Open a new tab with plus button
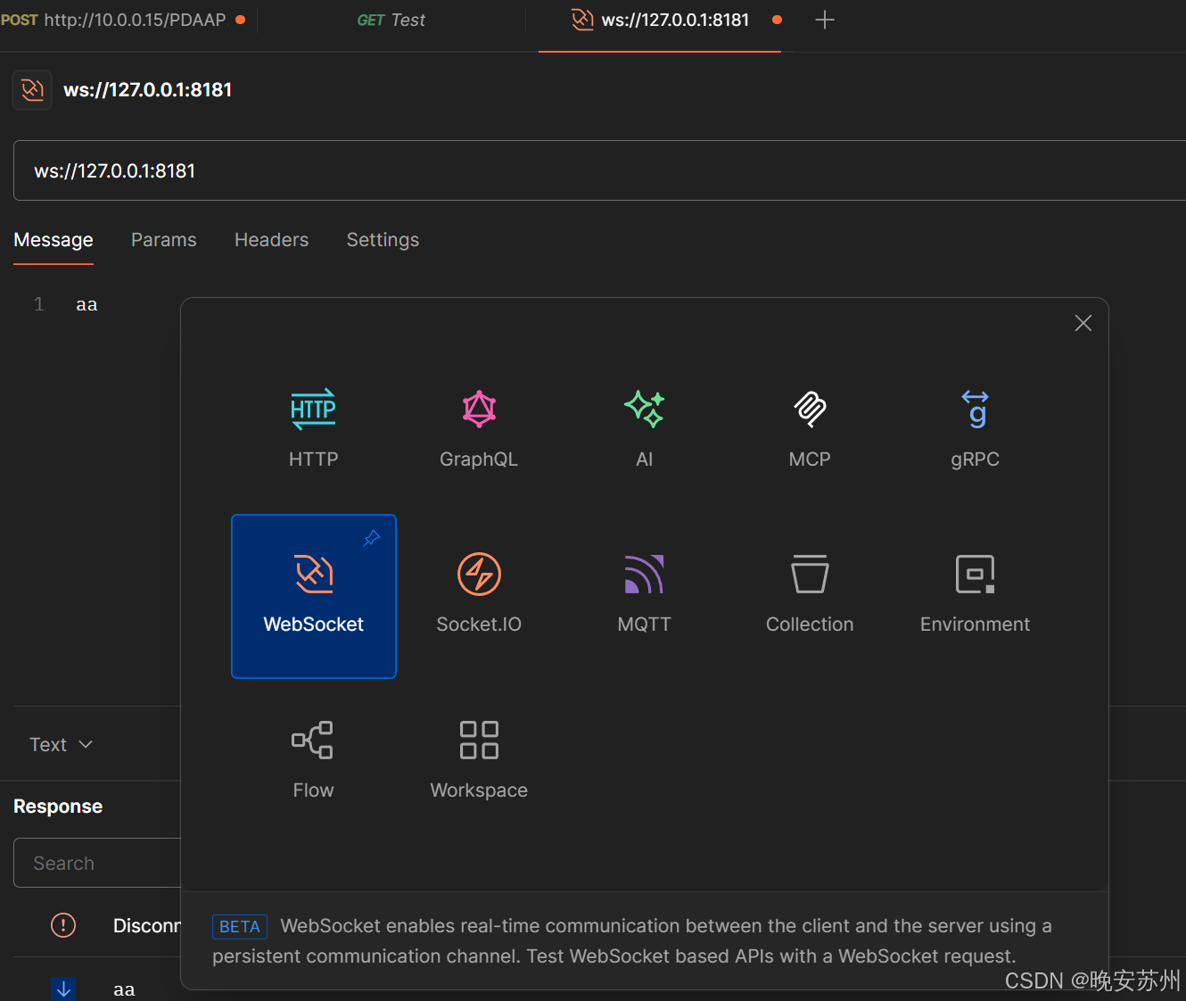The width and height of the screenshot is (1186, 1001). pos(825,20)
